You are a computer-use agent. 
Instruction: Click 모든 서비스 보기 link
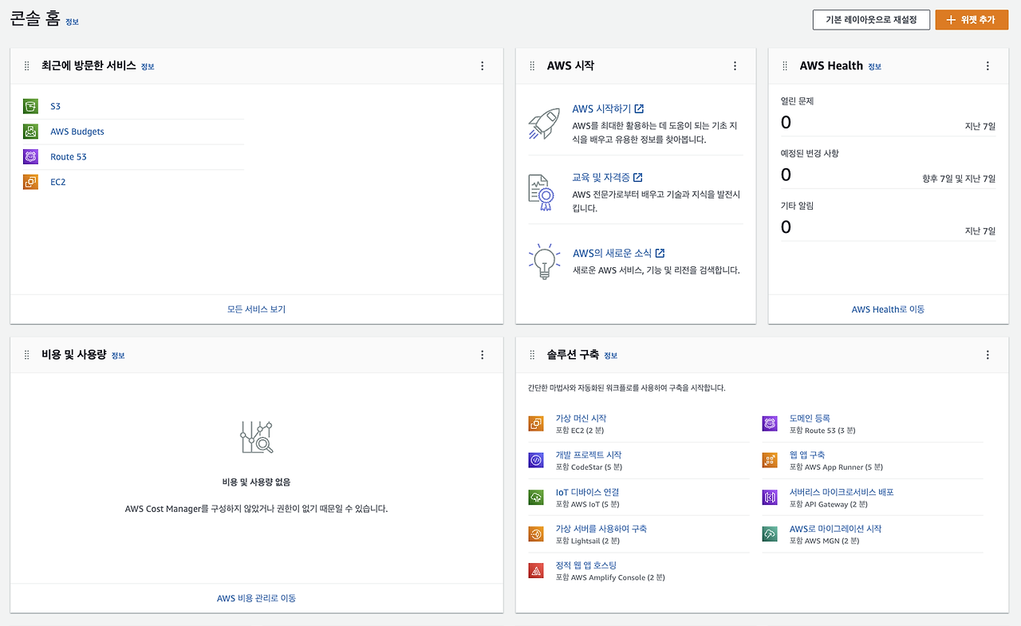click(x=256, y=309)
